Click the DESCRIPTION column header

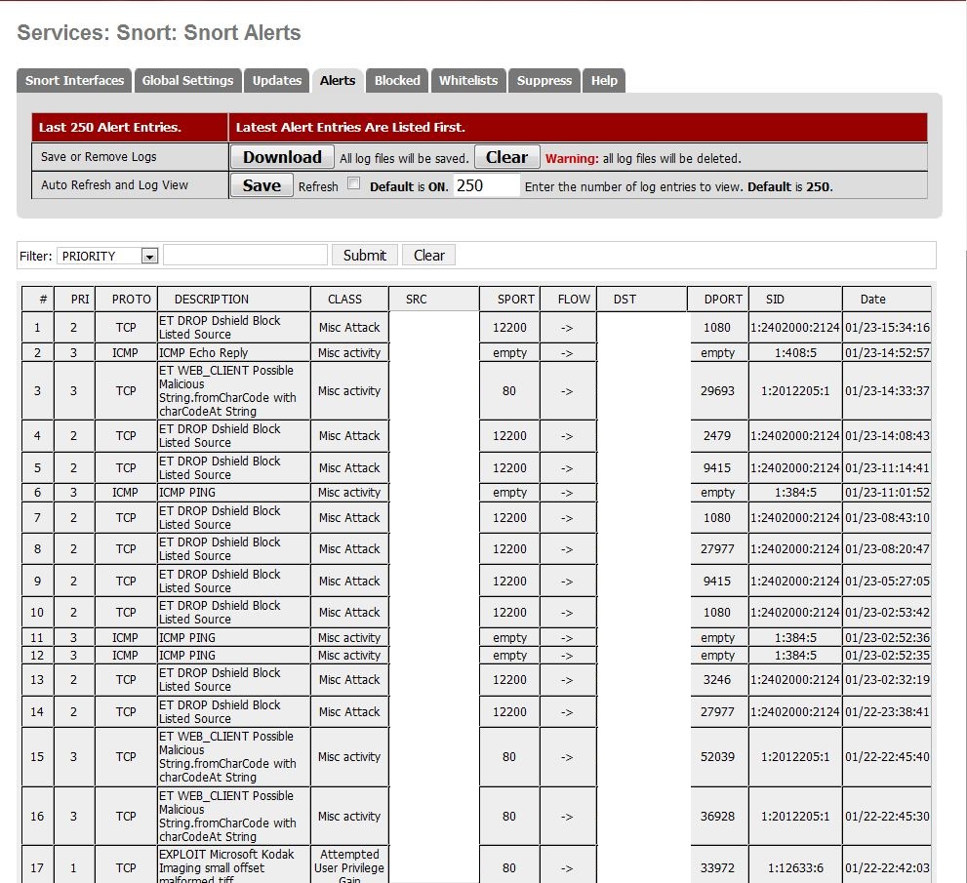click(212, 300)
